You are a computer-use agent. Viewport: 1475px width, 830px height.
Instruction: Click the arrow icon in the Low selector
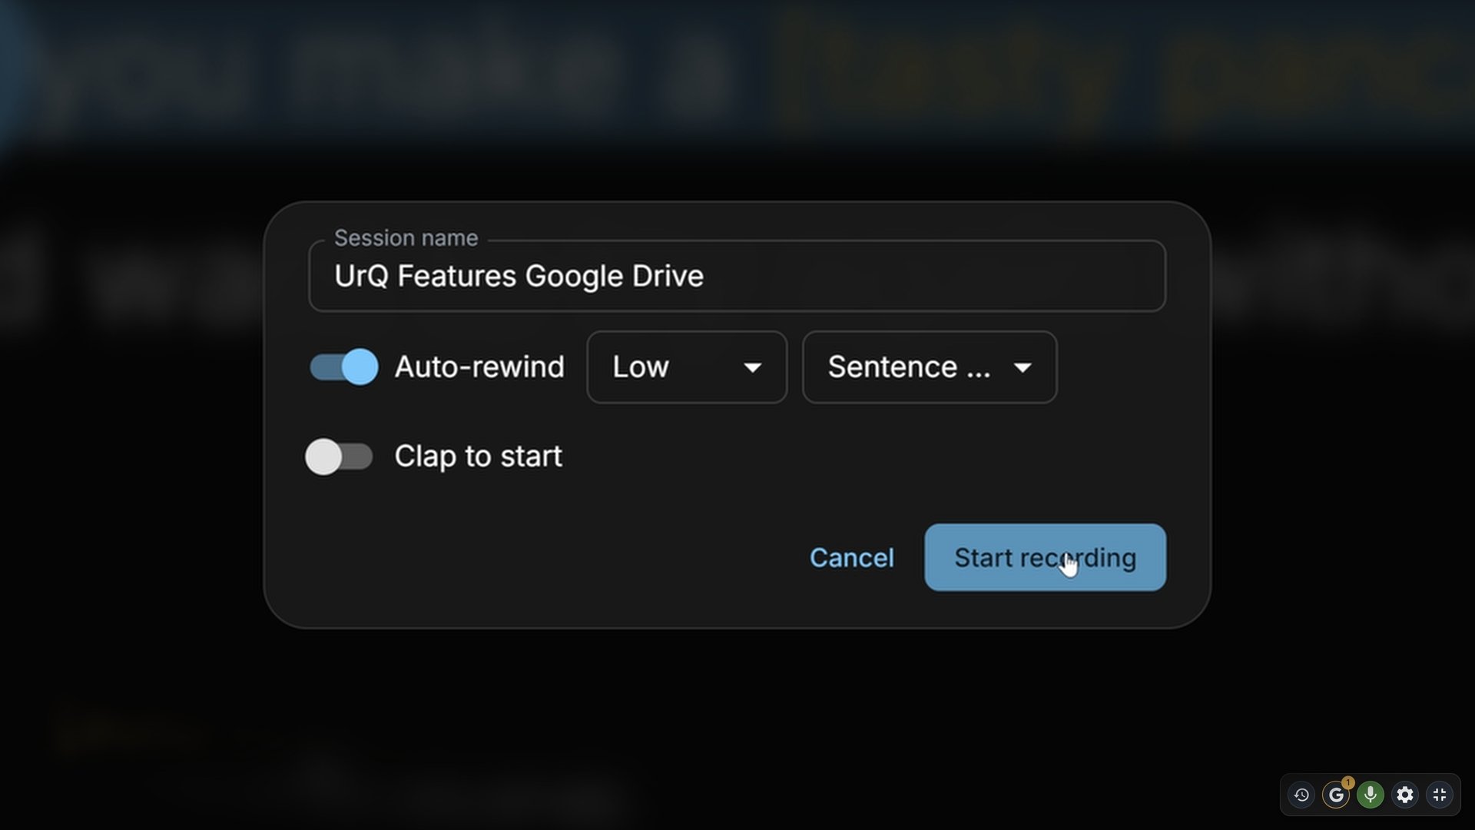pos(753,368)
